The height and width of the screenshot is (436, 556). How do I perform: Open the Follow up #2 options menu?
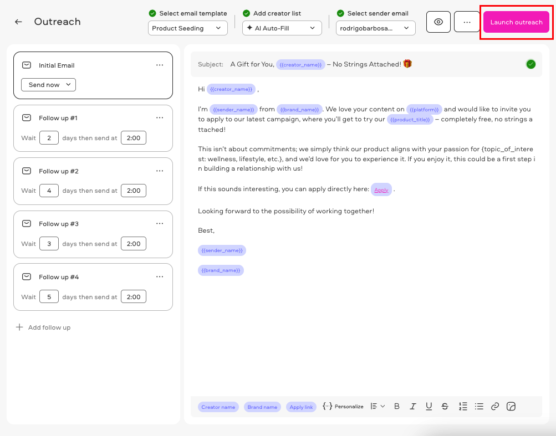point(160,171)
